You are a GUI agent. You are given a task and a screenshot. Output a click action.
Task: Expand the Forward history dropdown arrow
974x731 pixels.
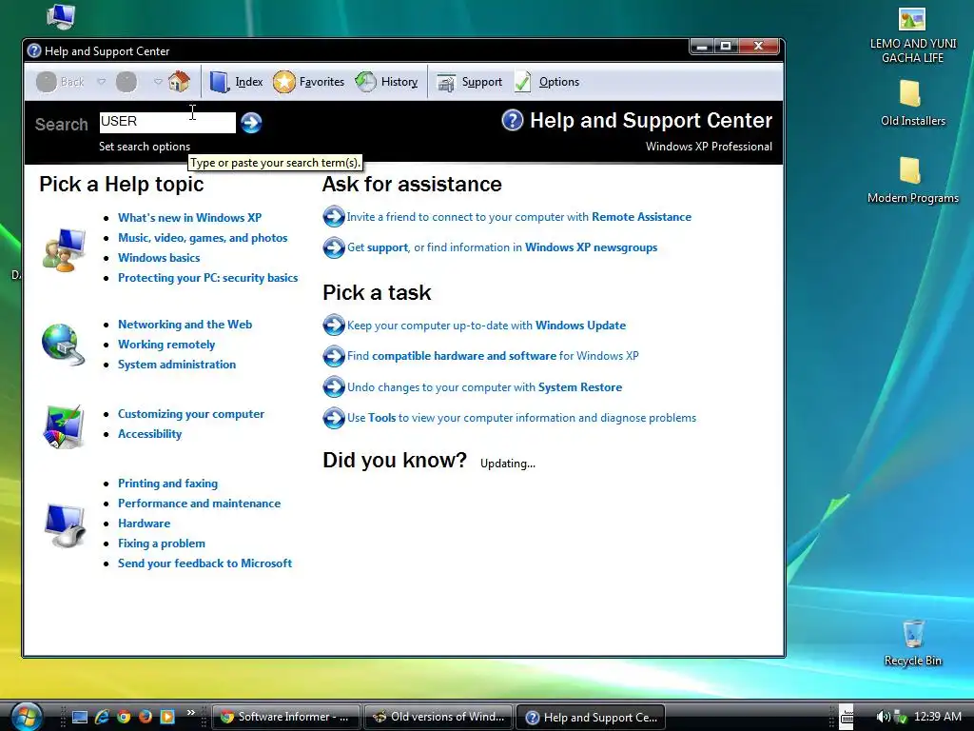coord(158,82)
